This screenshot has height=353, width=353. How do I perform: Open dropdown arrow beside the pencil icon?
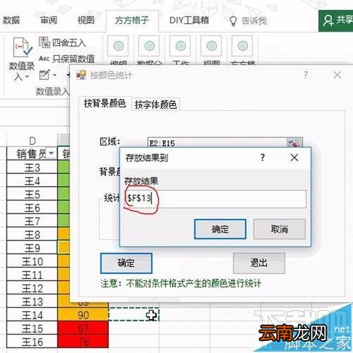[x=54, y=76]
